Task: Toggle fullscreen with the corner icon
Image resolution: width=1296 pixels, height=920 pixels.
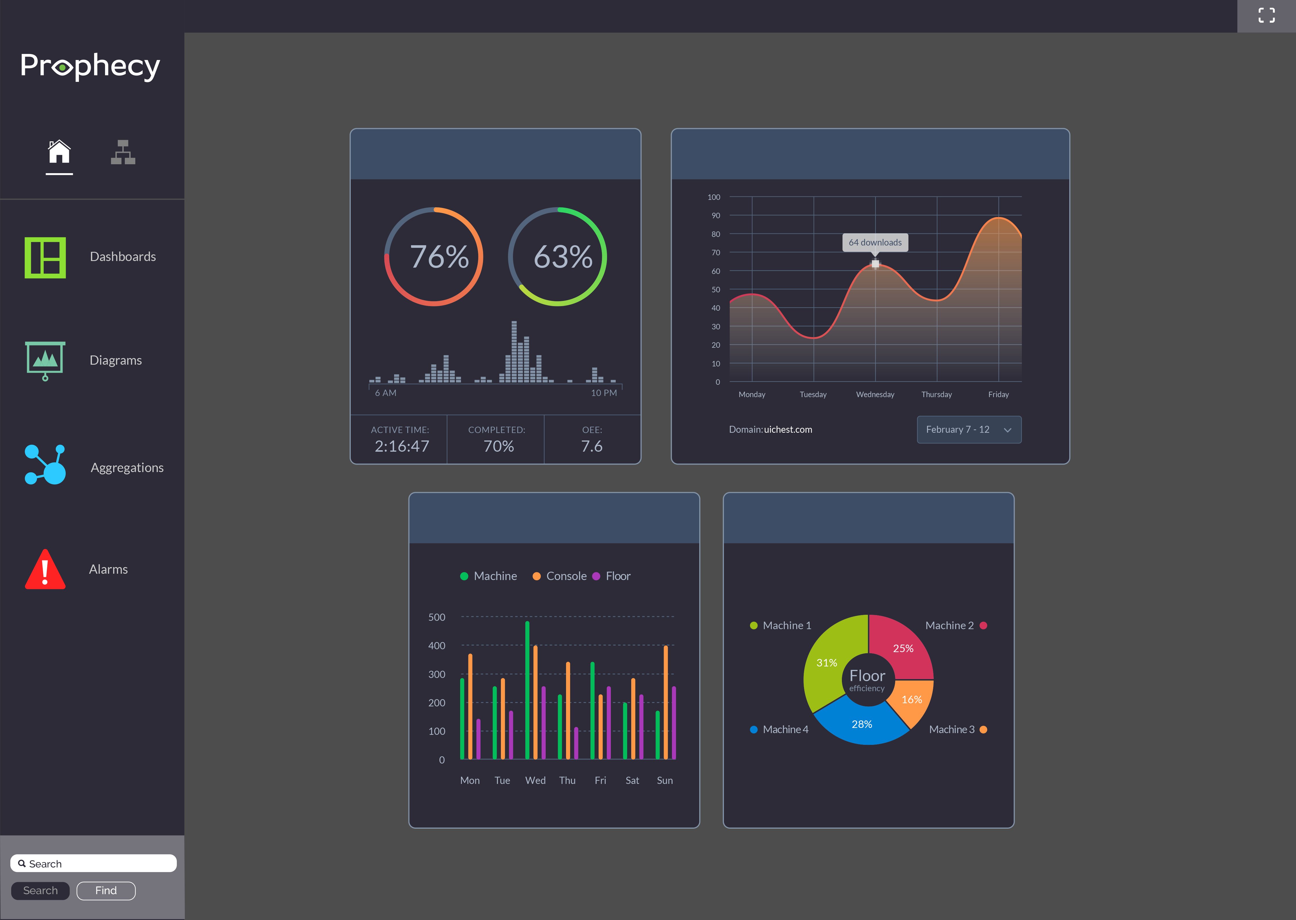Action: tap(1266, 15)
